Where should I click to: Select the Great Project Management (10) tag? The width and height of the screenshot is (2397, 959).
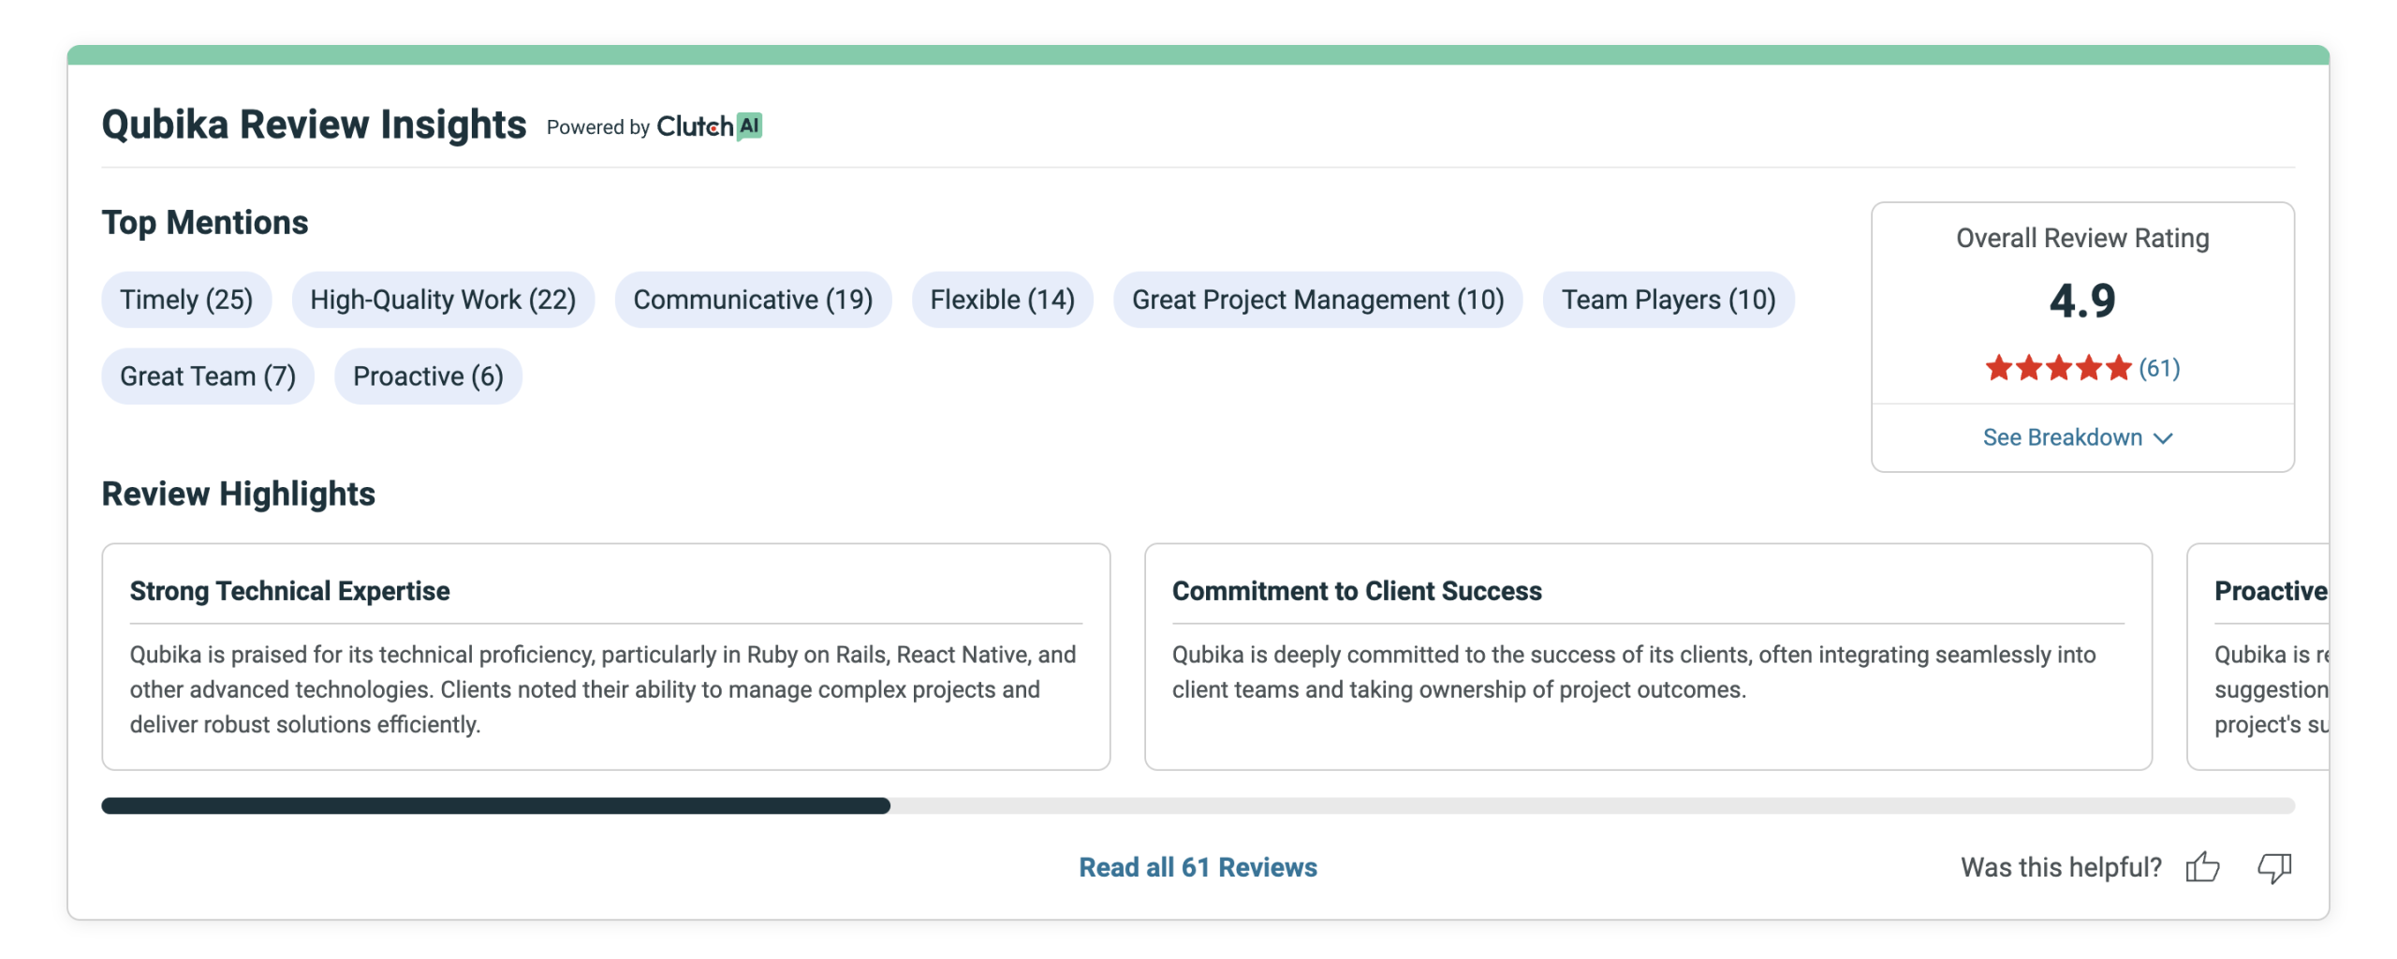(1317, 300)
